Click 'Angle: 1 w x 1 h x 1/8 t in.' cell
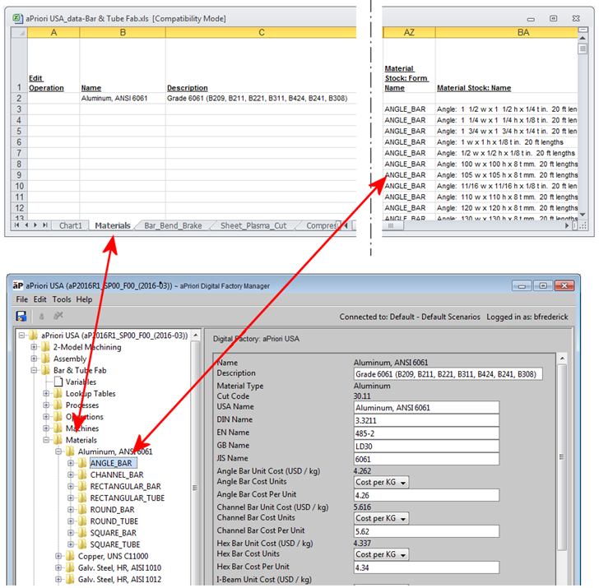 507,142
